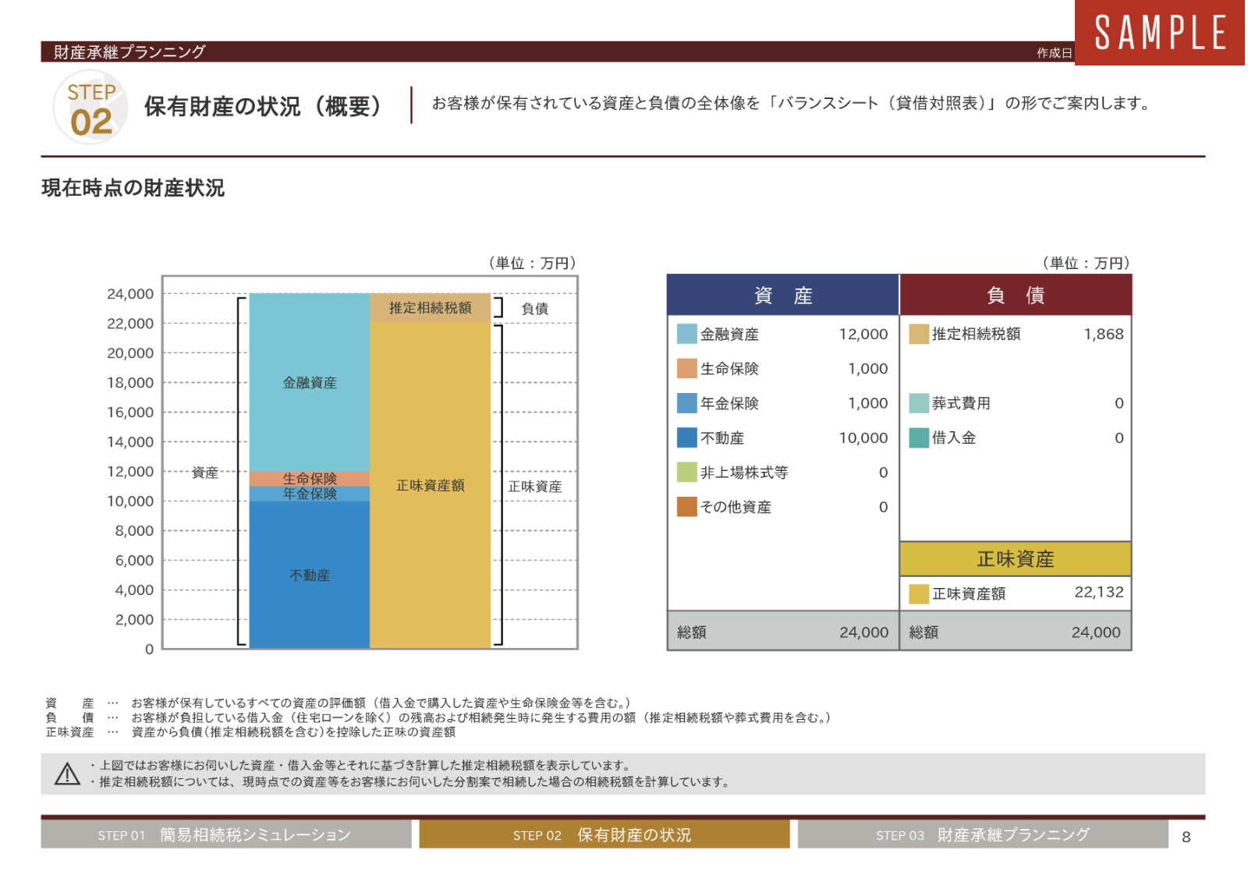Click the 年金保険 value 1,000
The image size is (1248, 889).
click(x=867, y=403)
